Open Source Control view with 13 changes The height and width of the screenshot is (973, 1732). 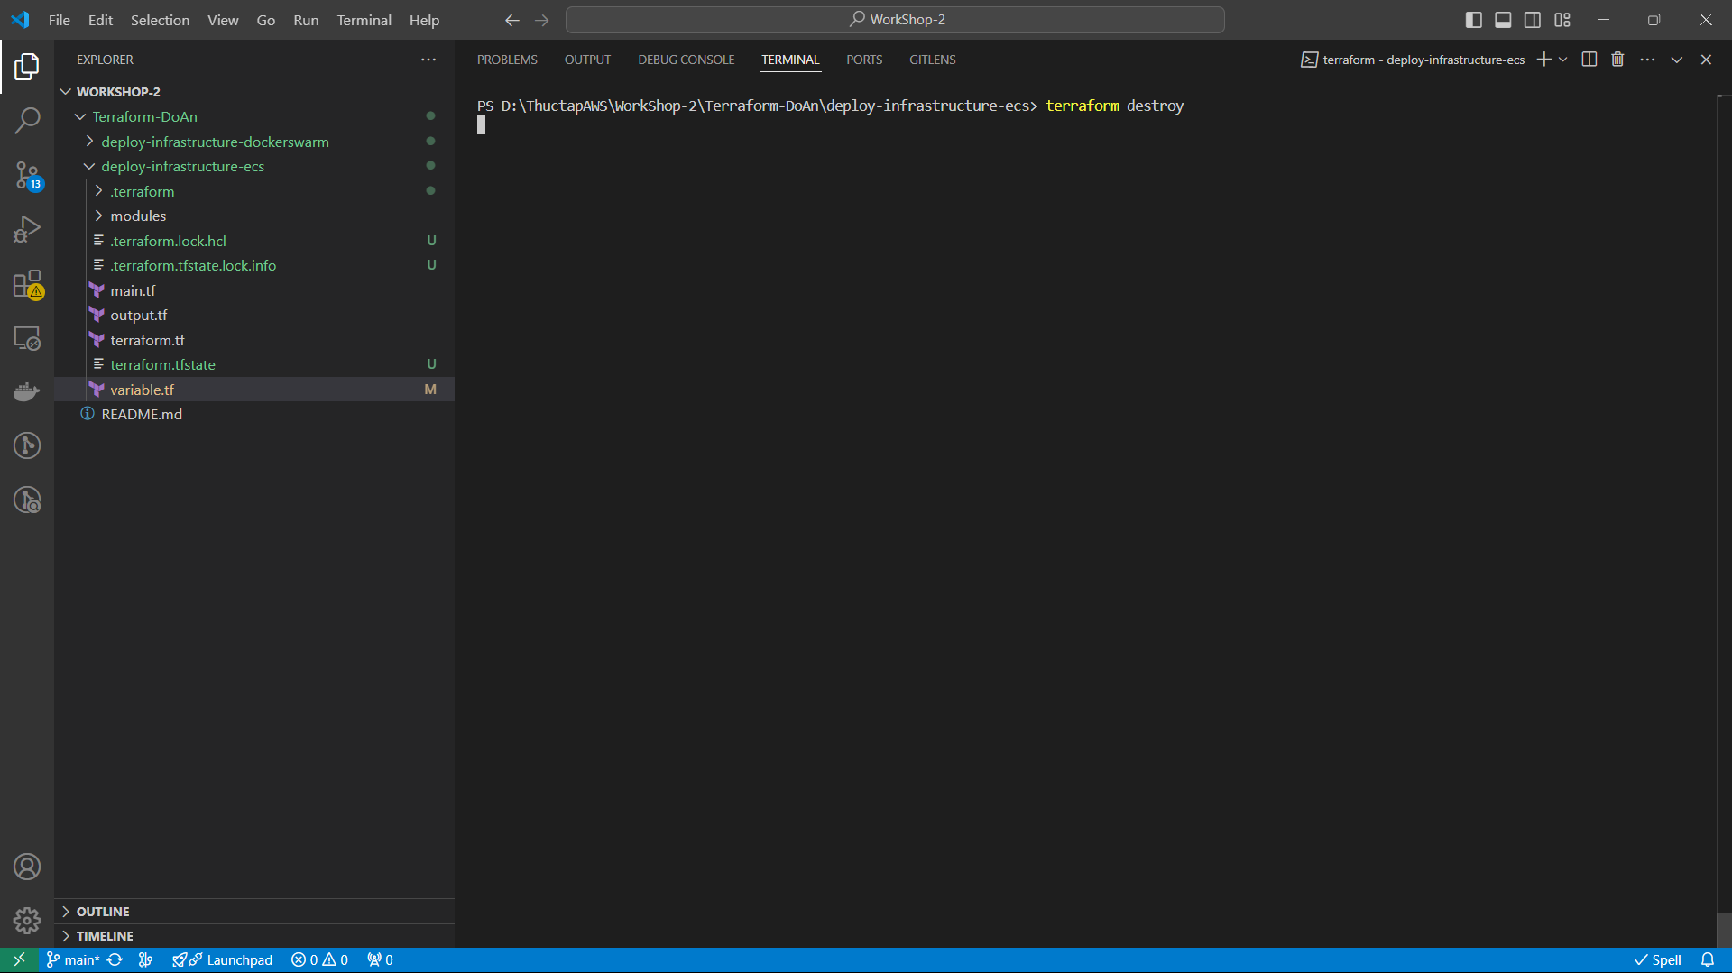coord(27,175)
